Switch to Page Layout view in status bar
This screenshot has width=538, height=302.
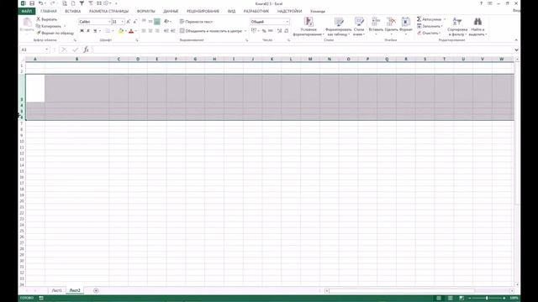point(451,299)
